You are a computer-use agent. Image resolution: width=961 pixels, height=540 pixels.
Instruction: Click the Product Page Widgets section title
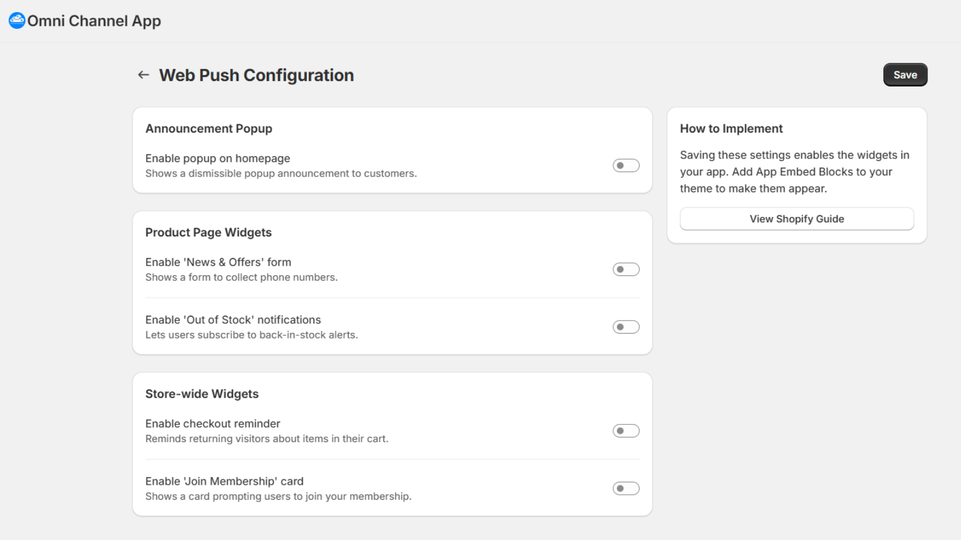[x=208, y=232]
